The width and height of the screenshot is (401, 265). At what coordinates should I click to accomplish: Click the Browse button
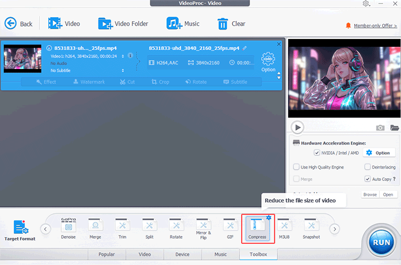pos(370,194)
